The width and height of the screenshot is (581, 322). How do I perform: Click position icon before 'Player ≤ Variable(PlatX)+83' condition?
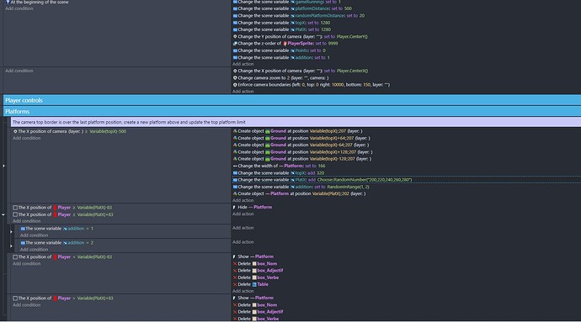pos(15,214)
